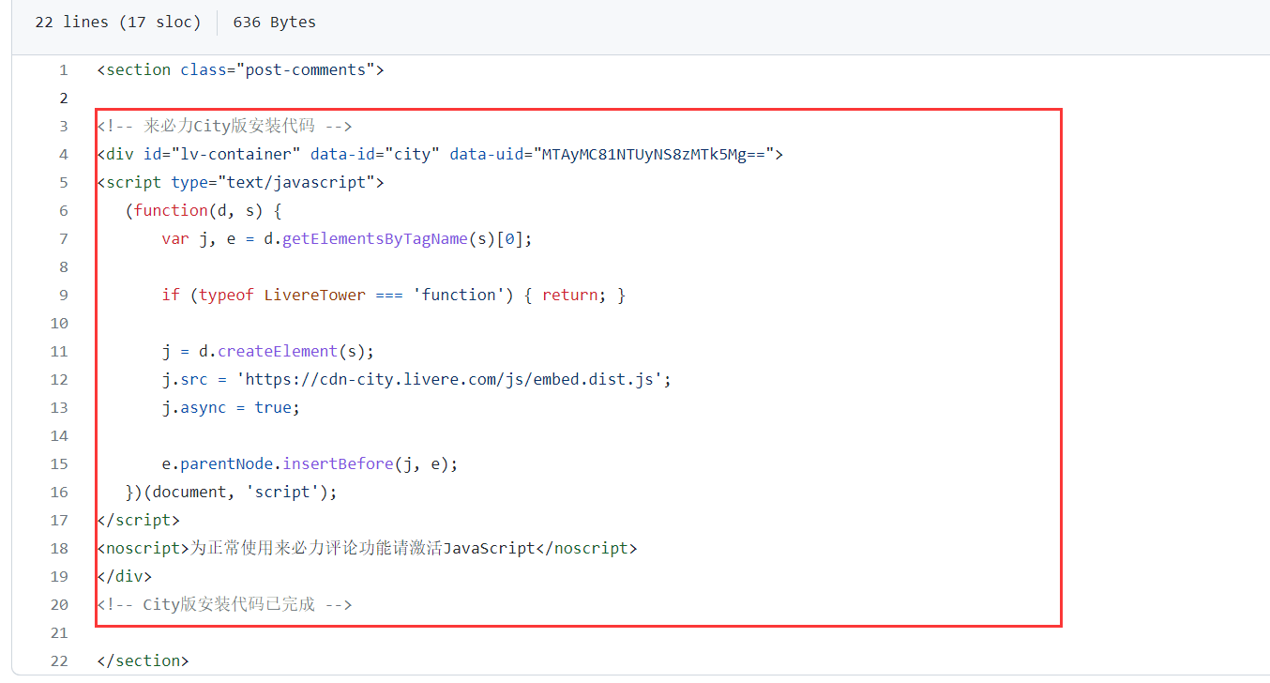1270x683 pixels.
Task: Click line number 16
Action: (60, 492)
